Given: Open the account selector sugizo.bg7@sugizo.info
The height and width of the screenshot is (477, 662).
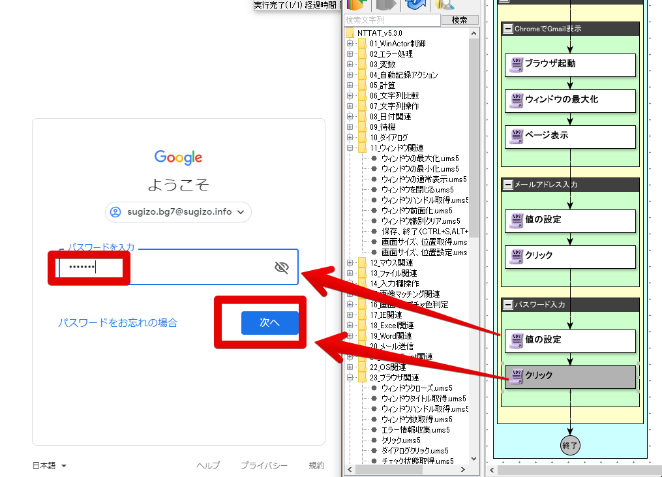Looking at the screenshot, I should (178, 211).
